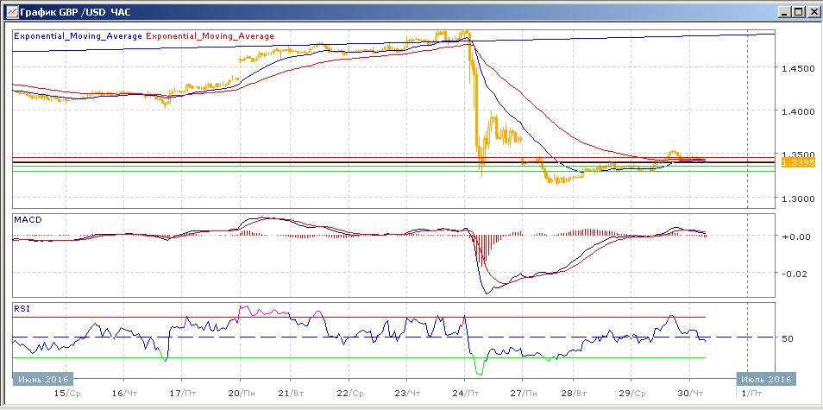Select the blue Exponential_Moving_Average legend label
Screen dimensions: 823x410
click(79, 36)
